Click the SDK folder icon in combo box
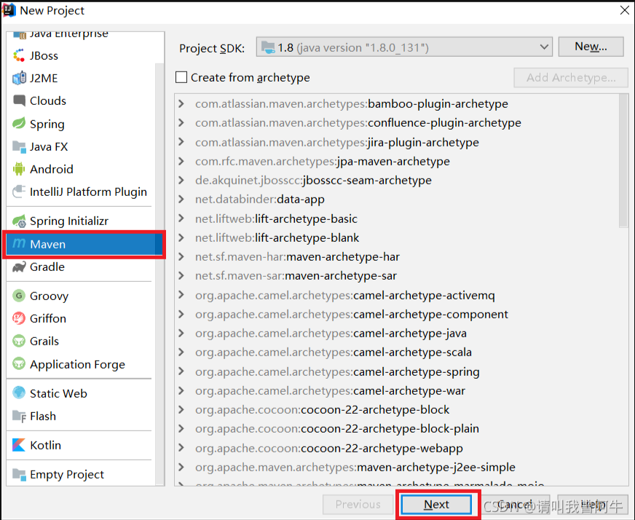The width and height of the screenshot is (635, 520). (x=268, y=47)
